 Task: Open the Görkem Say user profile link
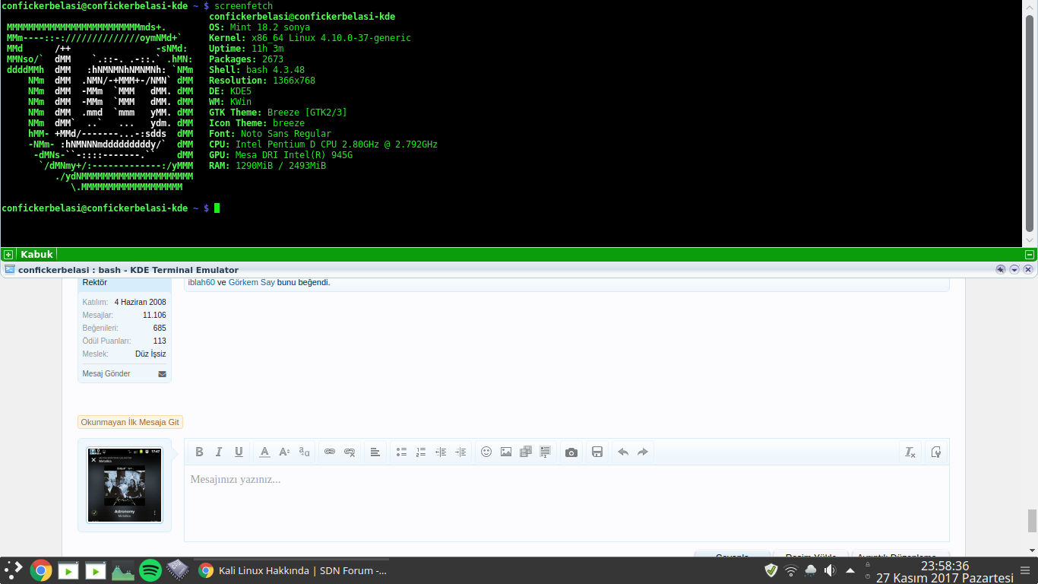coord(252,282)
